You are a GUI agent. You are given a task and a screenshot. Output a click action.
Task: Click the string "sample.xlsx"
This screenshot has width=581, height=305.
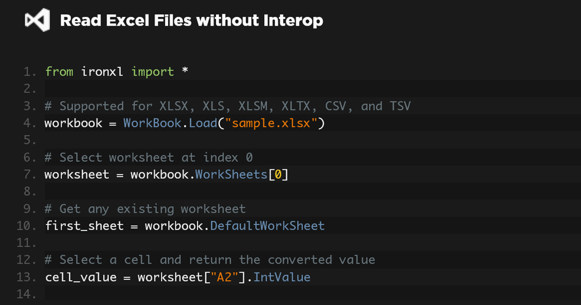271,123
